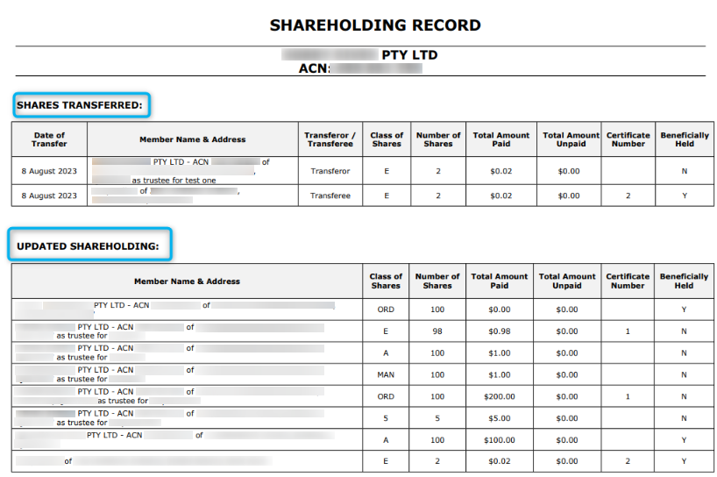This screenshot has height=477, width=717.
Task: Select the $200.00 total amount paid cell
Action: pos(499,396)
